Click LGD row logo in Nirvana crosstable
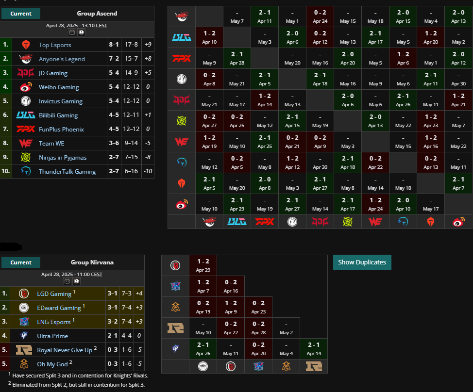 175,265
